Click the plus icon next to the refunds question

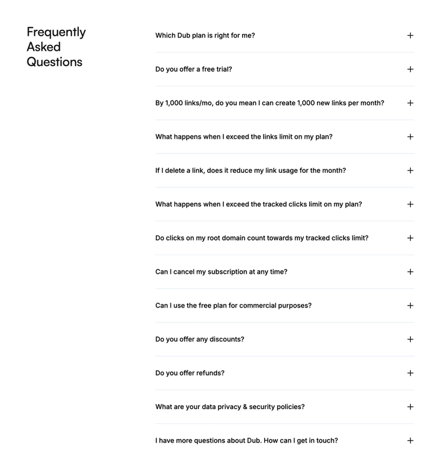410,373
